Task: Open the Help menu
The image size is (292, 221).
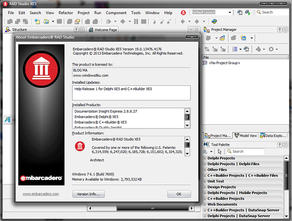Action: coord(168,13)
